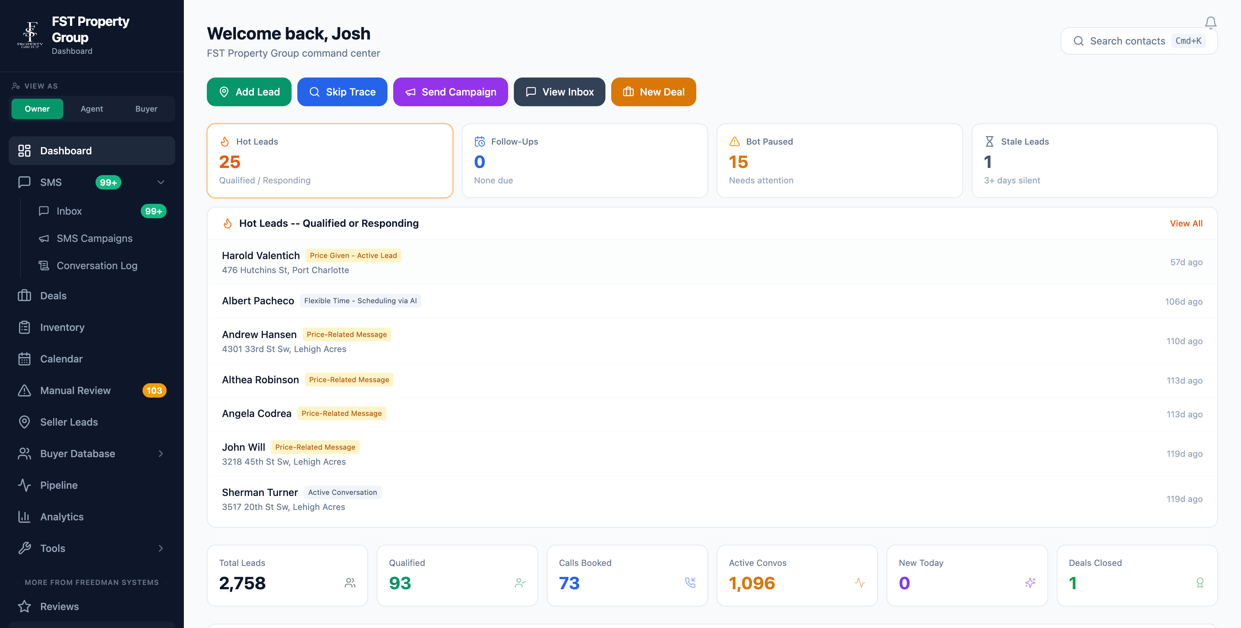The image size is (1241, 628).
Task: Click the Hot Leads card flame icon
Action: click(x=224, y=142)
